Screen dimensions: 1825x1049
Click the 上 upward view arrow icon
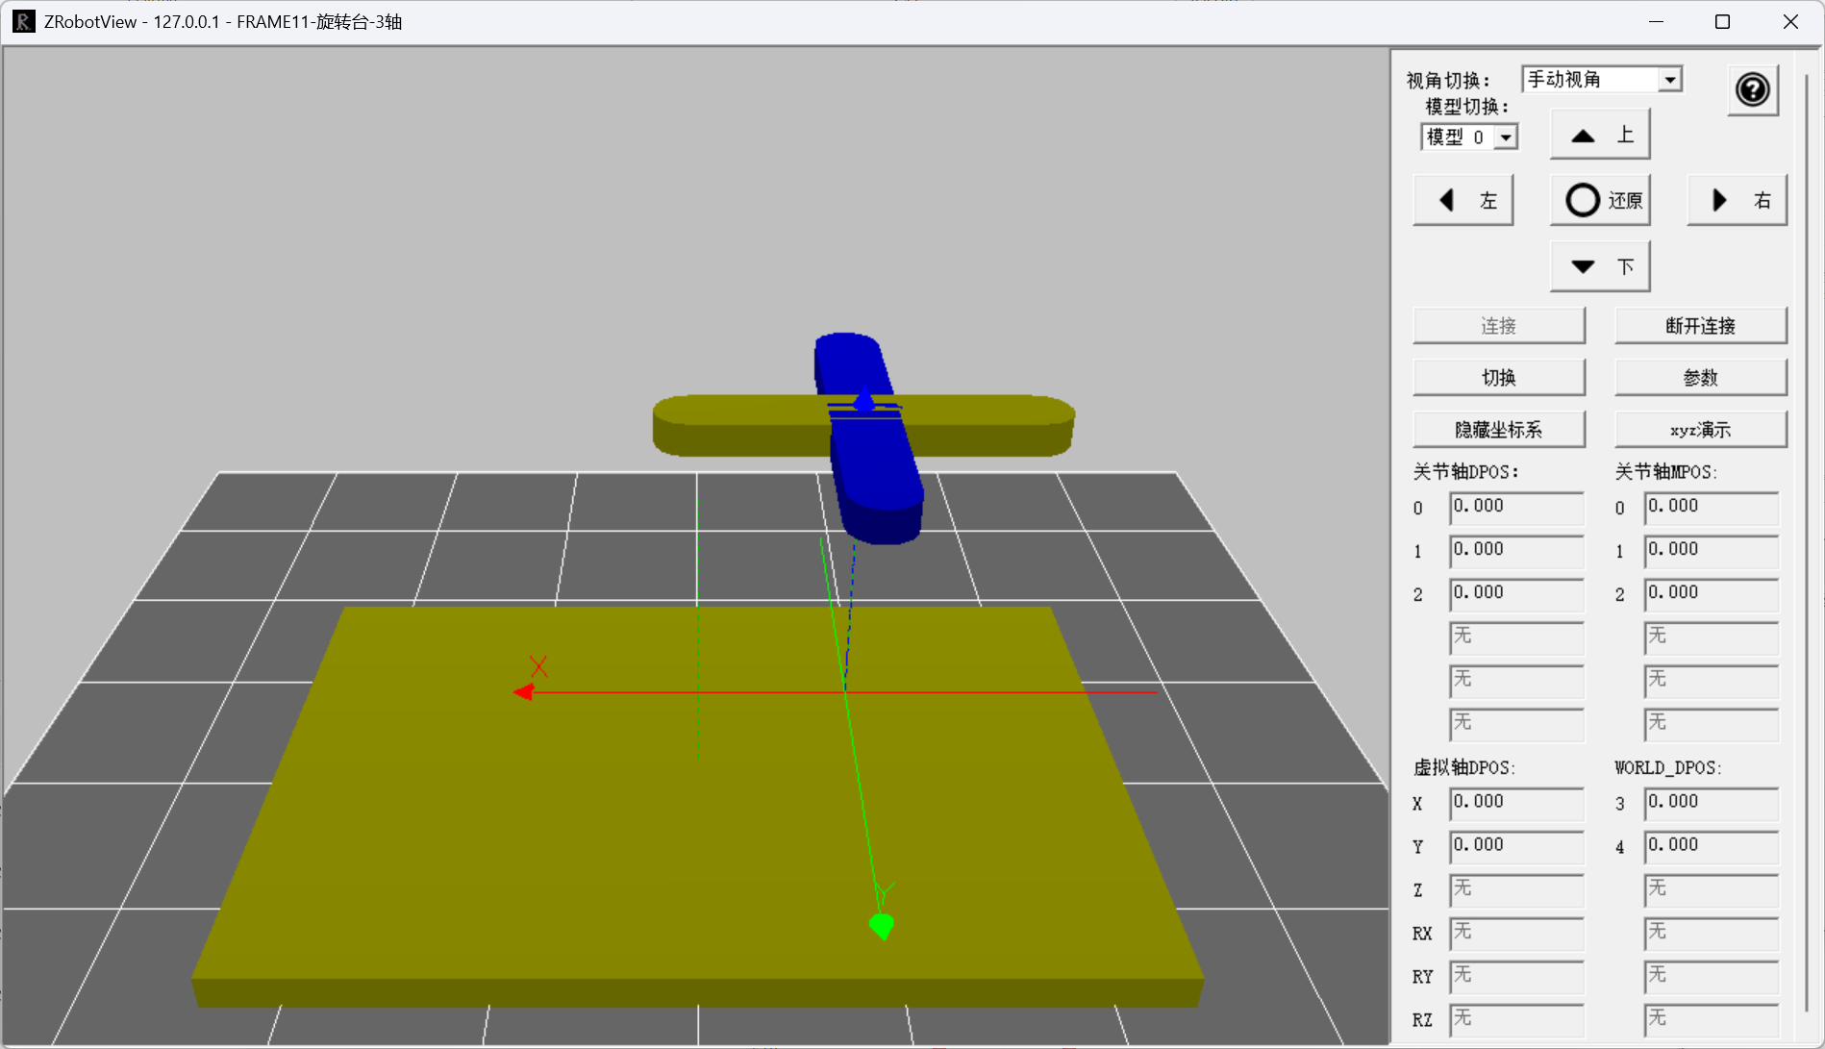[x=1599, y=134]
